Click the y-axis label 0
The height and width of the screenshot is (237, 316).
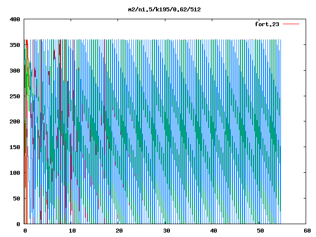pyautogui.click(x=18, y=224)
